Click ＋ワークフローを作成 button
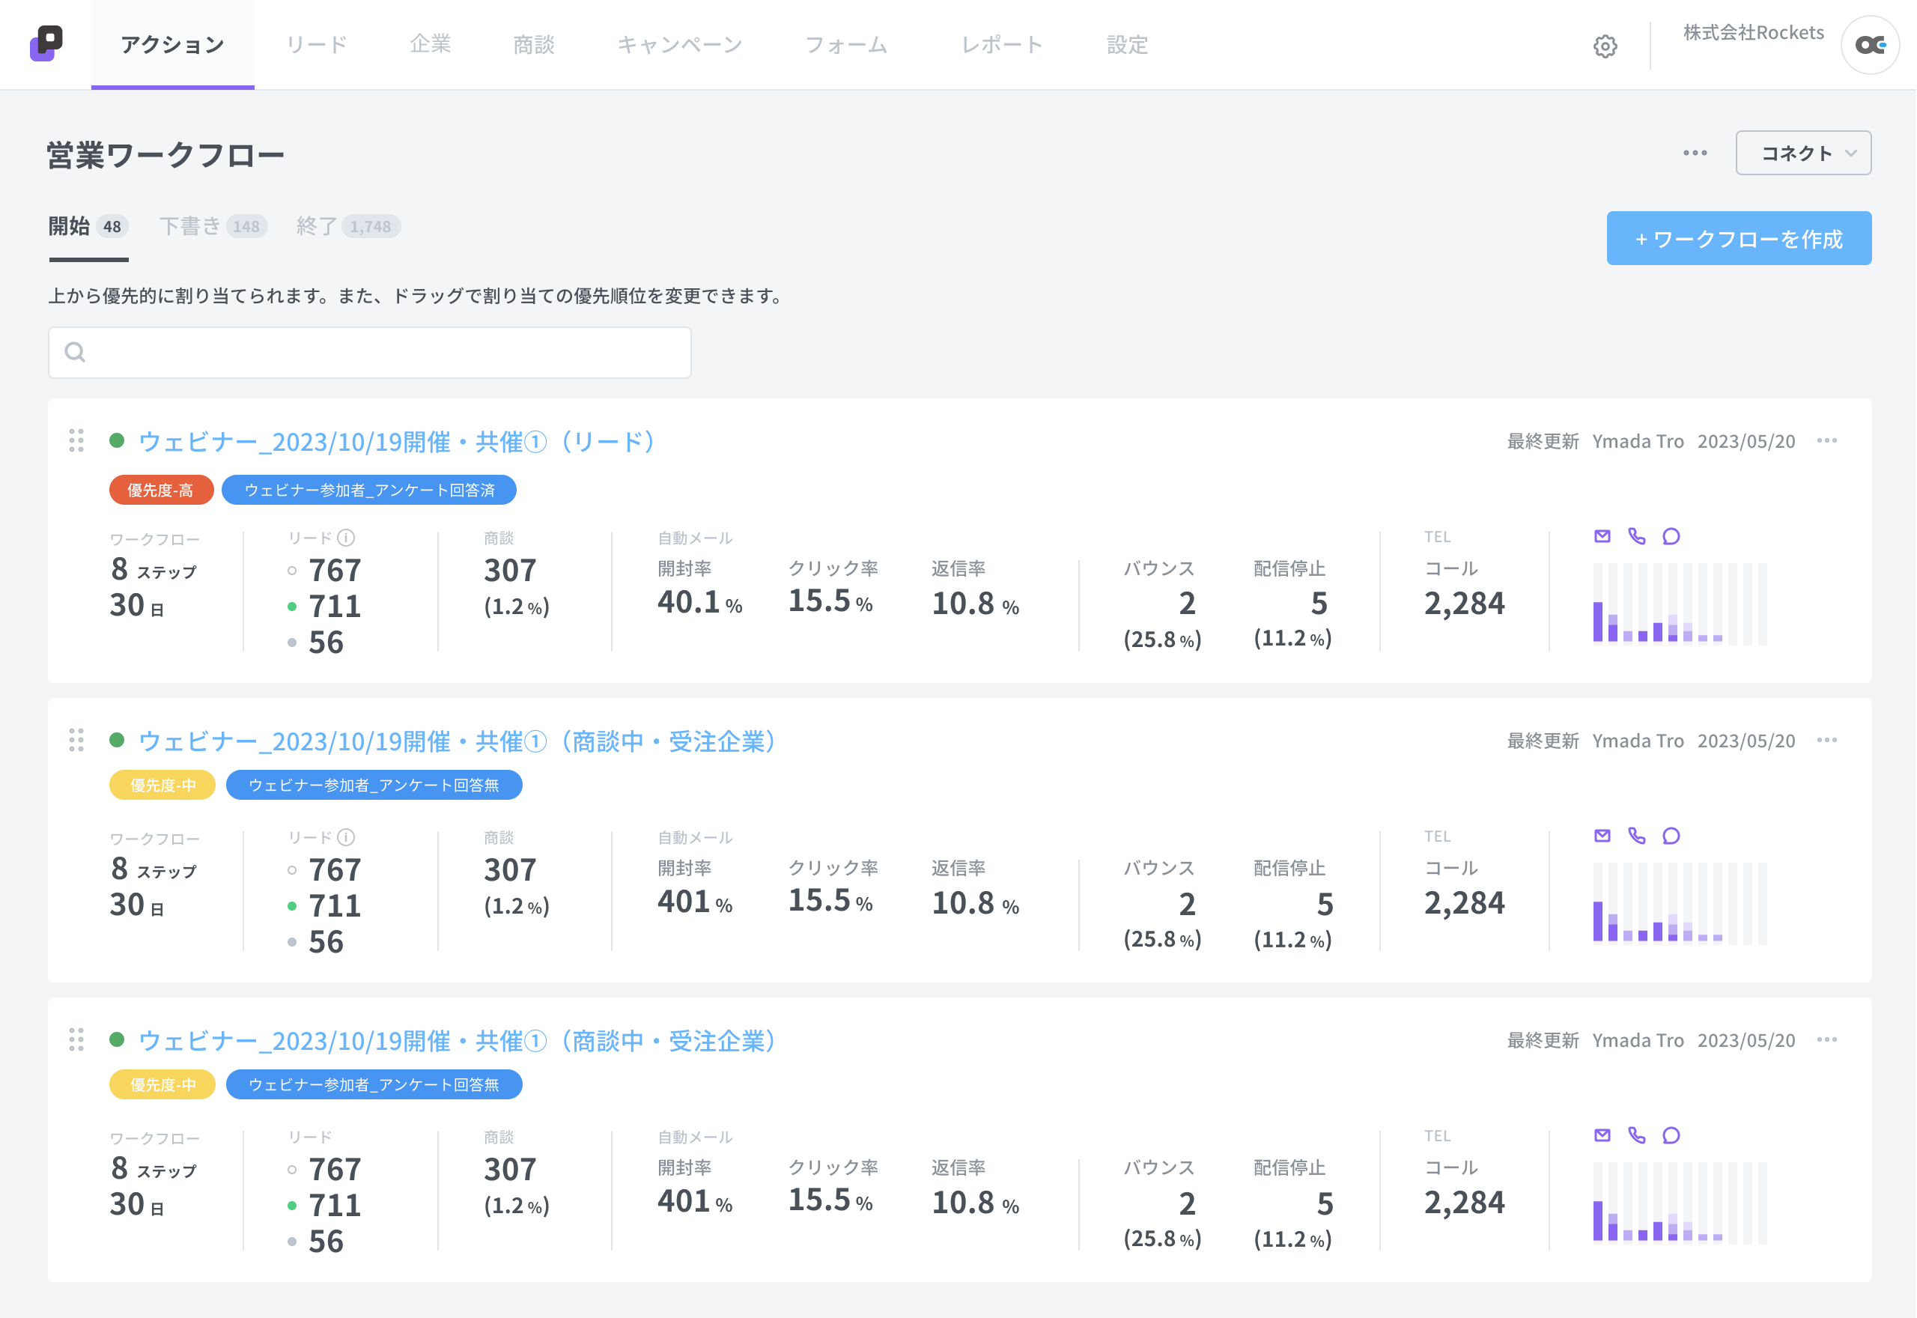The image size is (1917, 1318). point(1740,239)
